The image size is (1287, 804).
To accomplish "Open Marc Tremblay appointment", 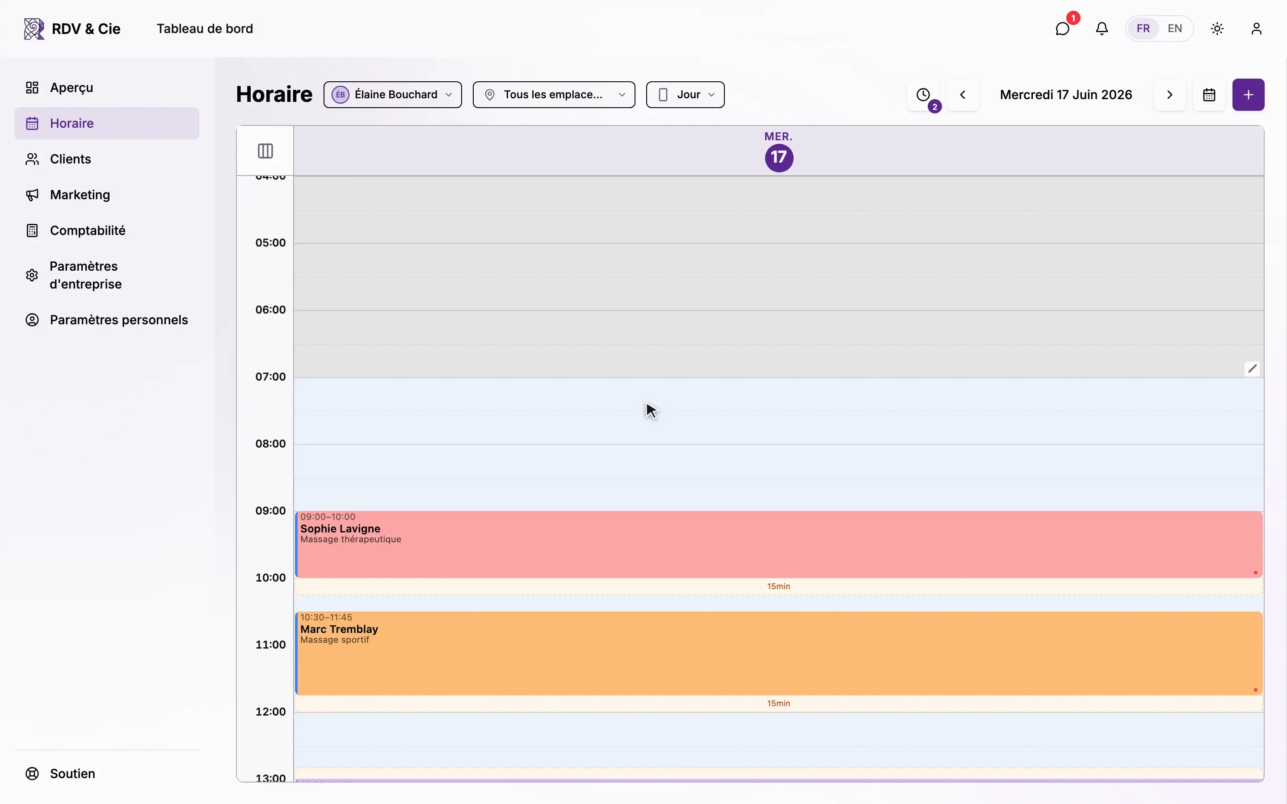I will [x=778, y=653].
